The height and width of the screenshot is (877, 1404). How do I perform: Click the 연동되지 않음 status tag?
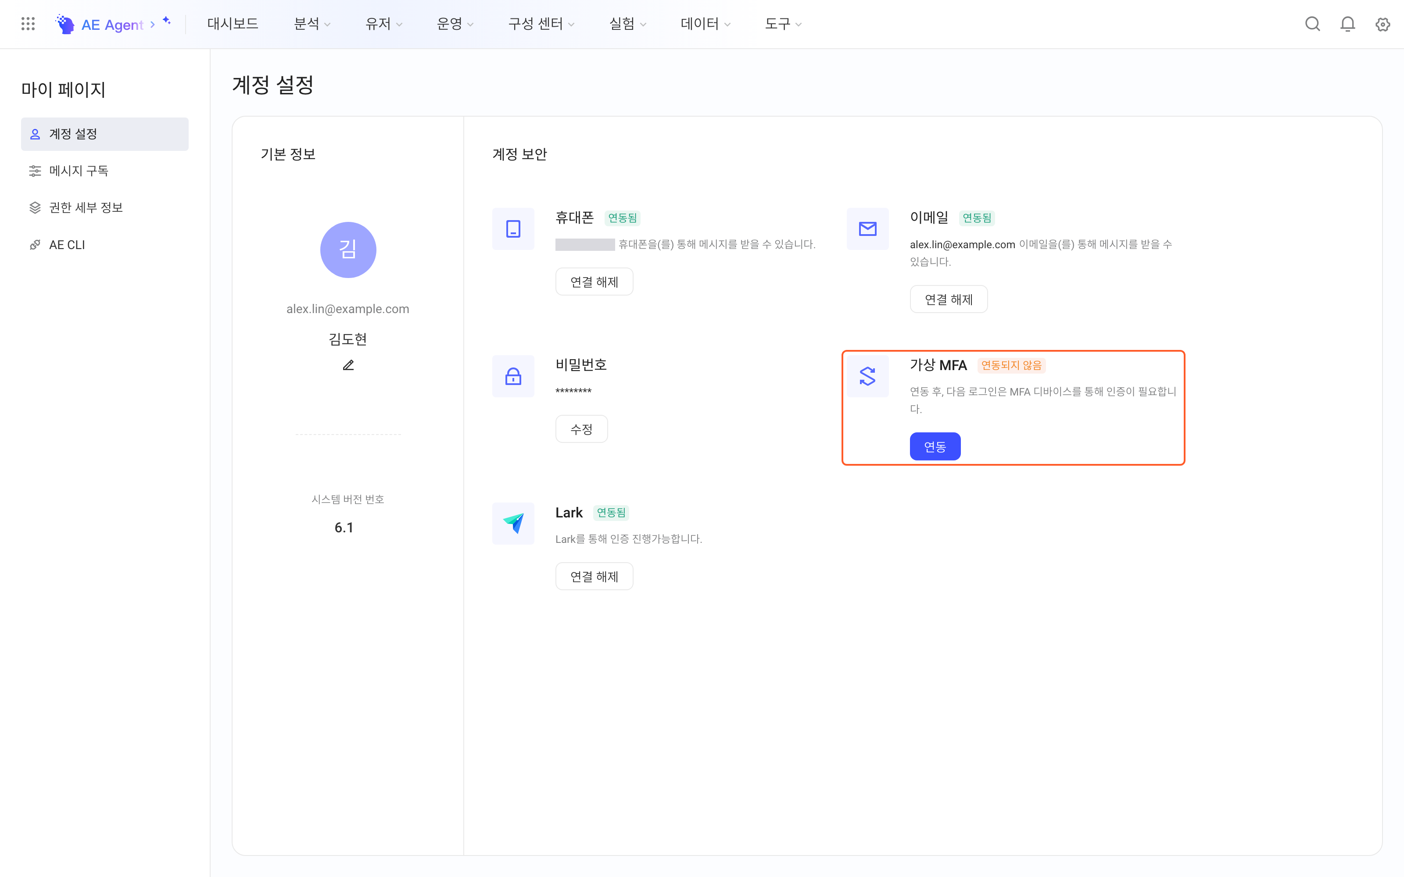click(1011, 365)
